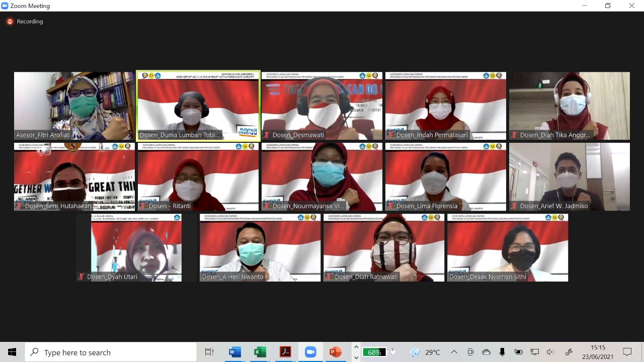The image size is (644, 362).
Task: Click the weather widget showing 29°C
Action: pyautogui.click(x=425, y=352)
